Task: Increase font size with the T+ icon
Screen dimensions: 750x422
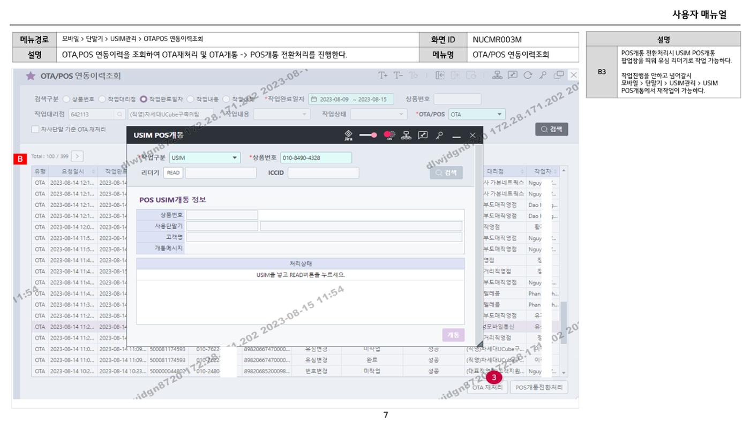Action: point(382,76)
